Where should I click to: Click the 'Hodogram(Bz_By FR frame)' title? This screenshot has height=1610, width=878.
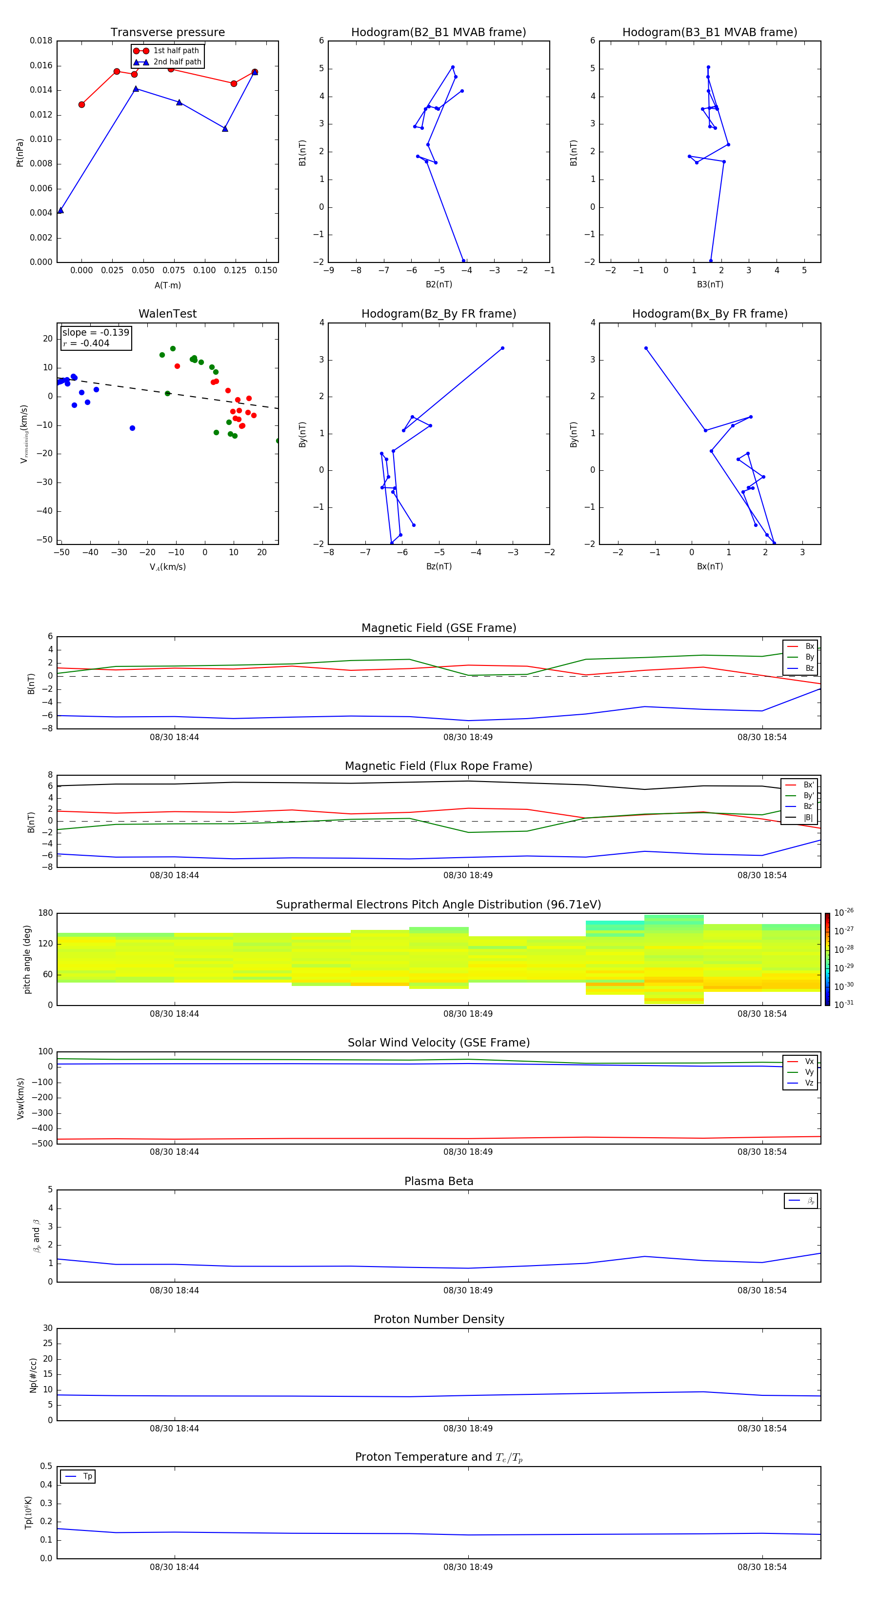click(439, 314)
